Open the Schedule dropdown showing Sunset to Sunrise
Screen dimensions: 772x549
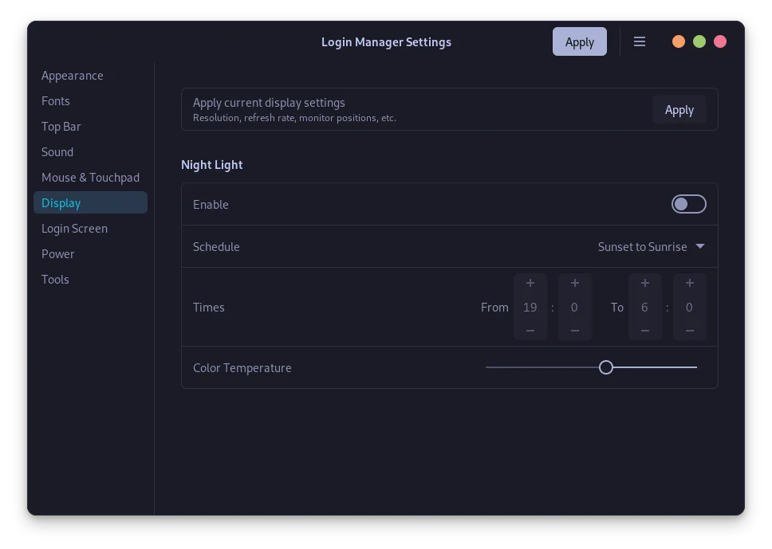(651, 246)
